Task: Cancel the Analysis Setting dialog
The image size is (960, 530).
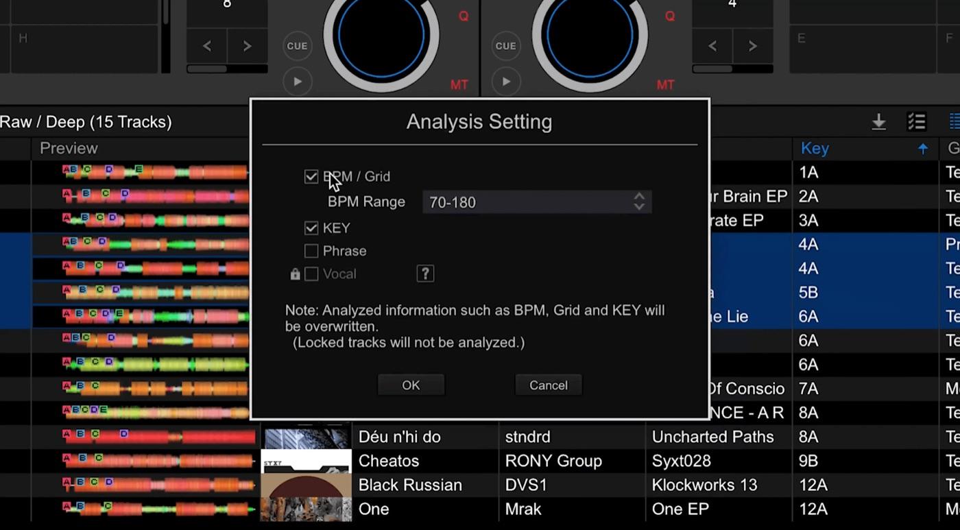Action: 549,385
